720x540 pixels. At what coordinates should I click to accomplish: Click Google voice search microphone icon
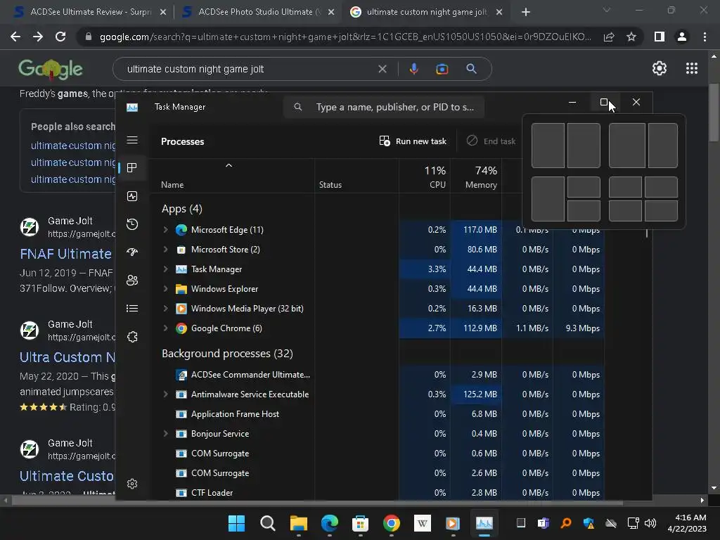pyautogui.click(x=413, y=69)
